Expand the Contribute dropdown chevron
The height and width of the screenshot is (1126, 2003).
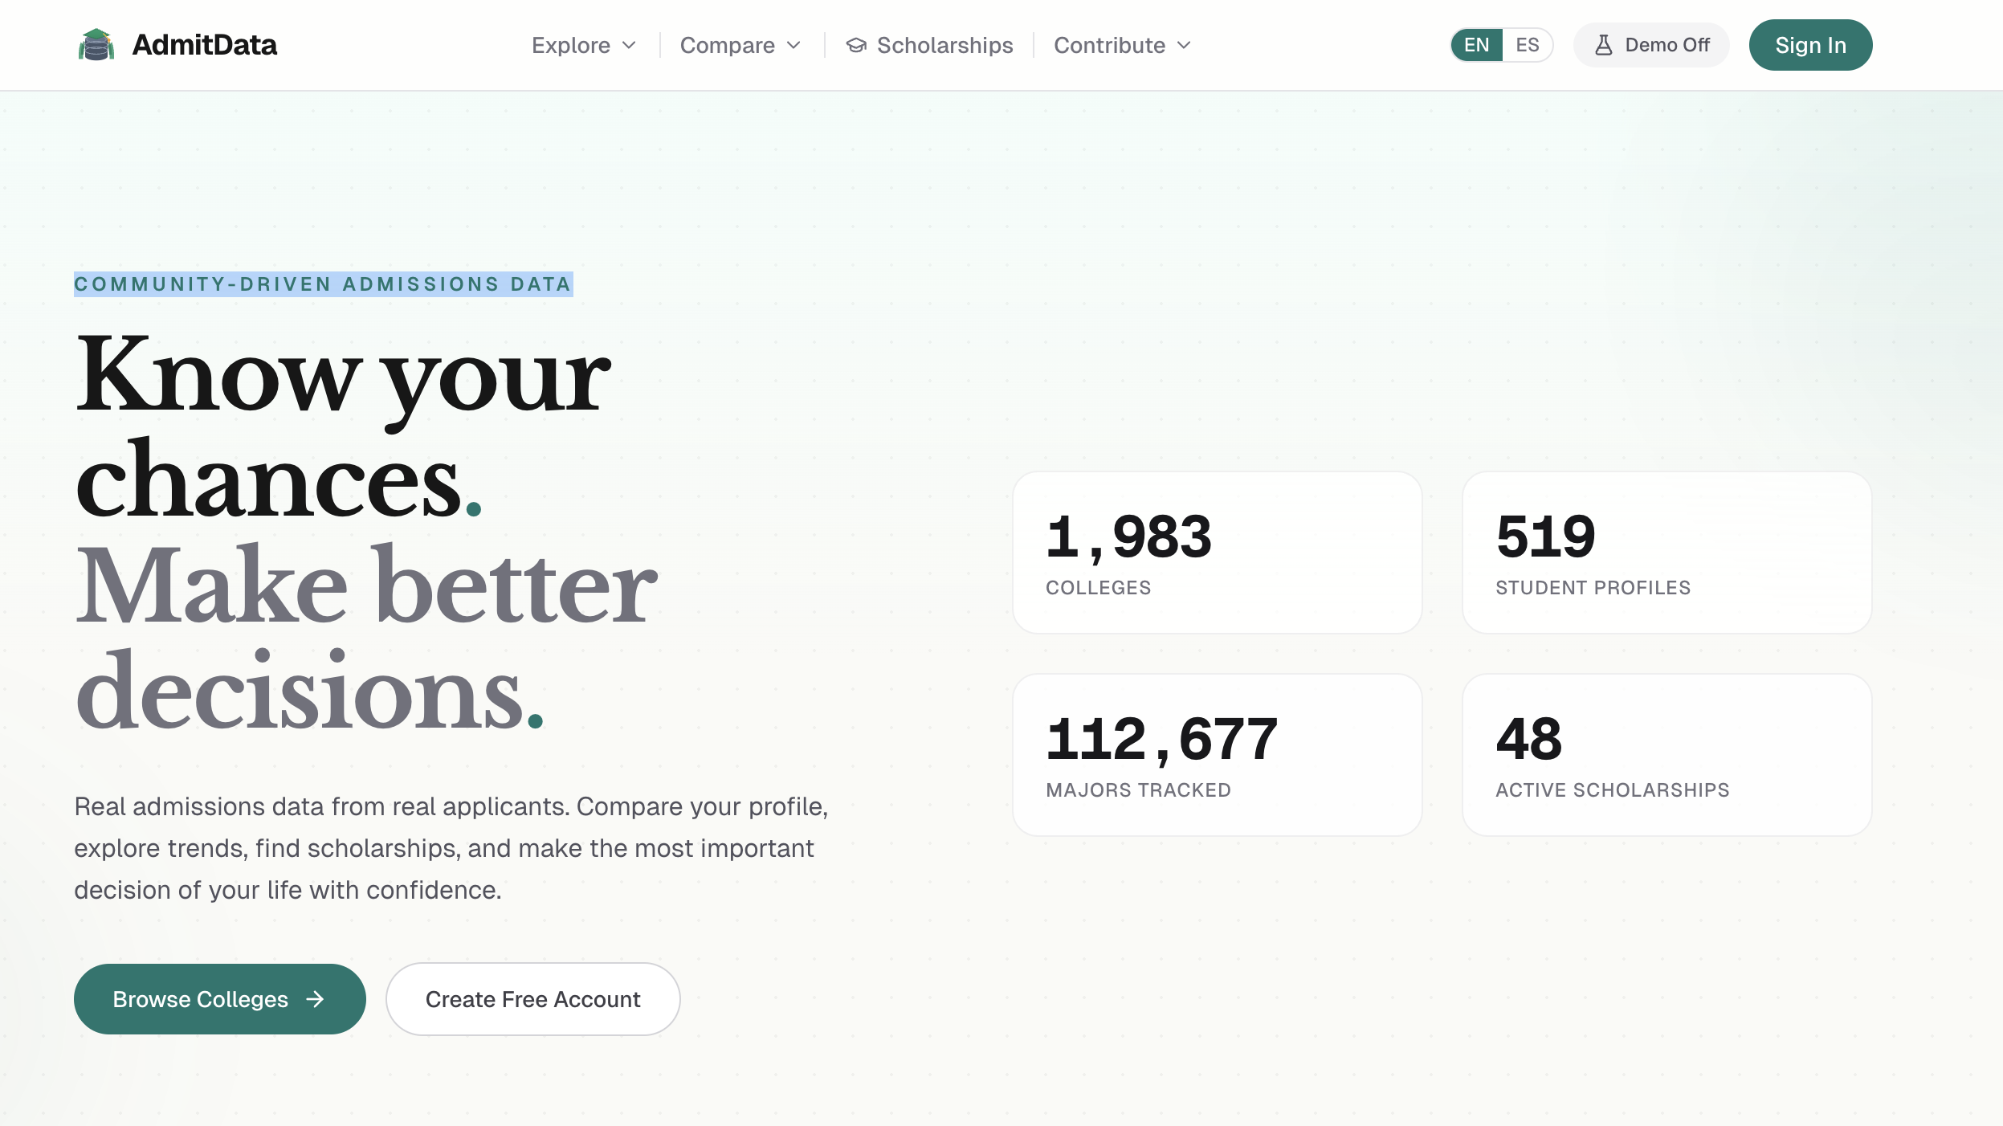[x=1185, y=45]
